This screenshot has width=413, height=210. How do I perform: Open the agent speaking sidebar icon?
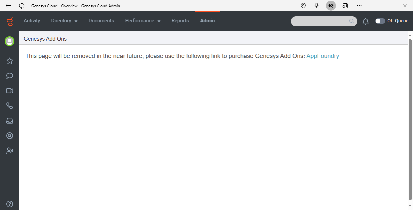coord(10,151)
